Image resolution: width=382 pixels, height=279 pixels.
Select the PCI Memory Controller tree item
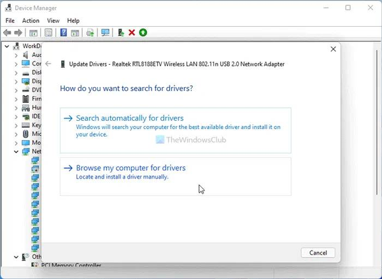click(71, 266)
